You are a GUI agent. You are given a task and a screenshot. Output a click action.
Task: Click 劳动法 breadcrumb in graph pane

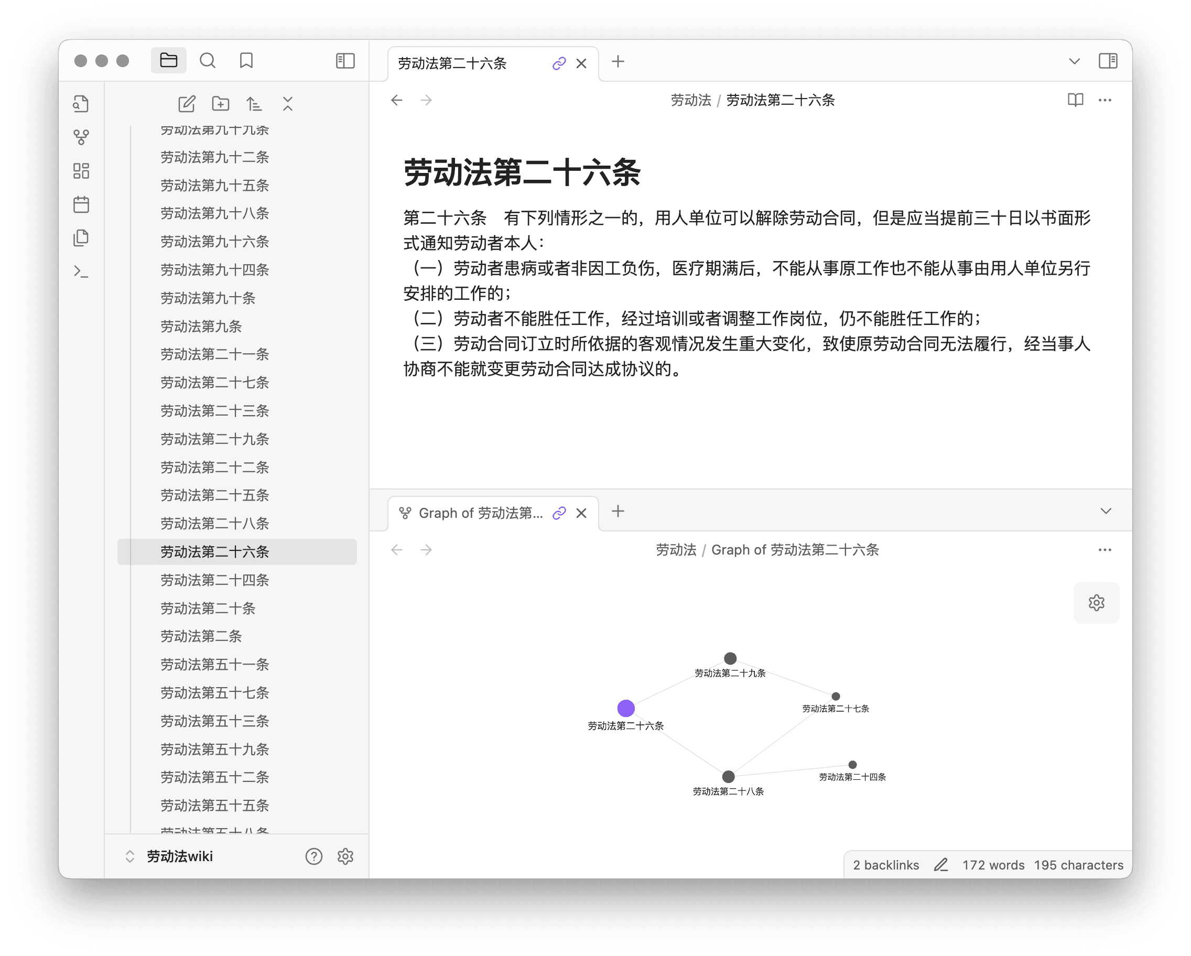(676, 549)
